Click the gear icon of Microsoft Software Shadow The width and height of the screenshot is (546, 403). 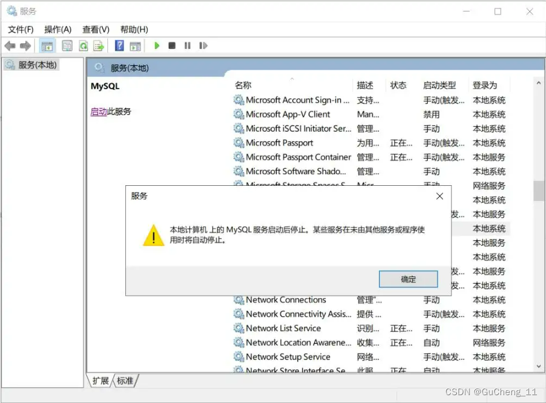[x=239, y=171]
